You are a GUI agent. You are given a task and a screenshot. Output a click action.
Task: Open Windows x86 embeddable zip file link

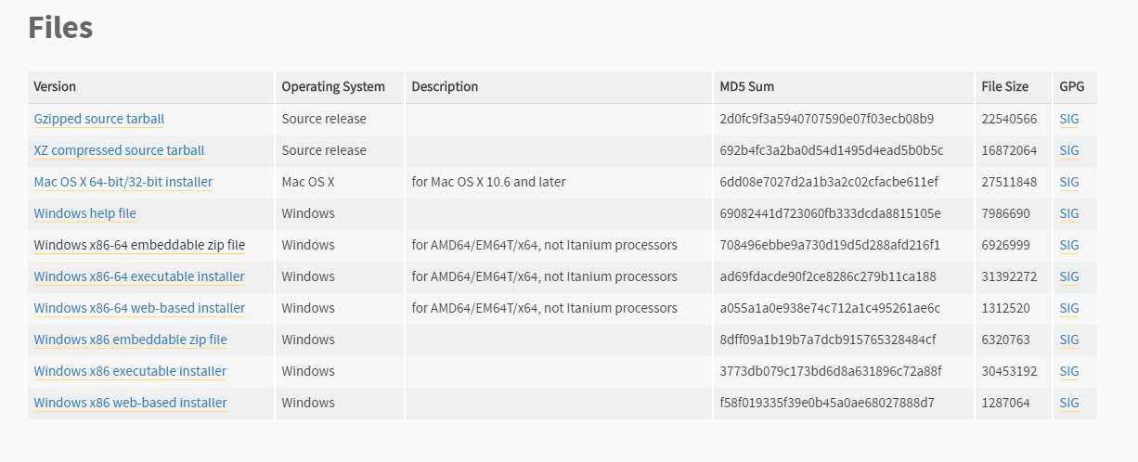pyautogui.click(x=131, y=340)
